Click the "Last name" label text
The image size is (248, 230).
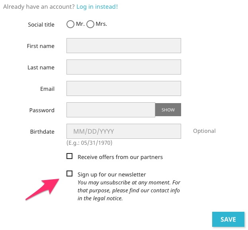pos(41,67)
